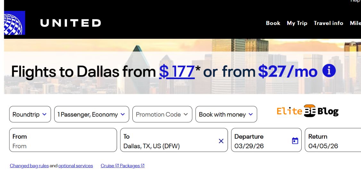Screen dimensions: 361x180
Task: Open the My Trip menu
Action: click(297, 23)
